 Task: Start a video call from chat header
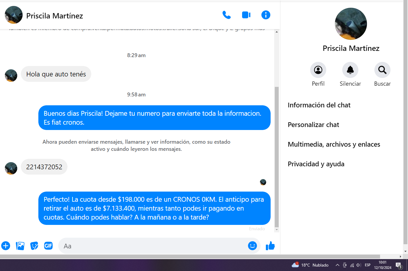[x=246, y=15]
